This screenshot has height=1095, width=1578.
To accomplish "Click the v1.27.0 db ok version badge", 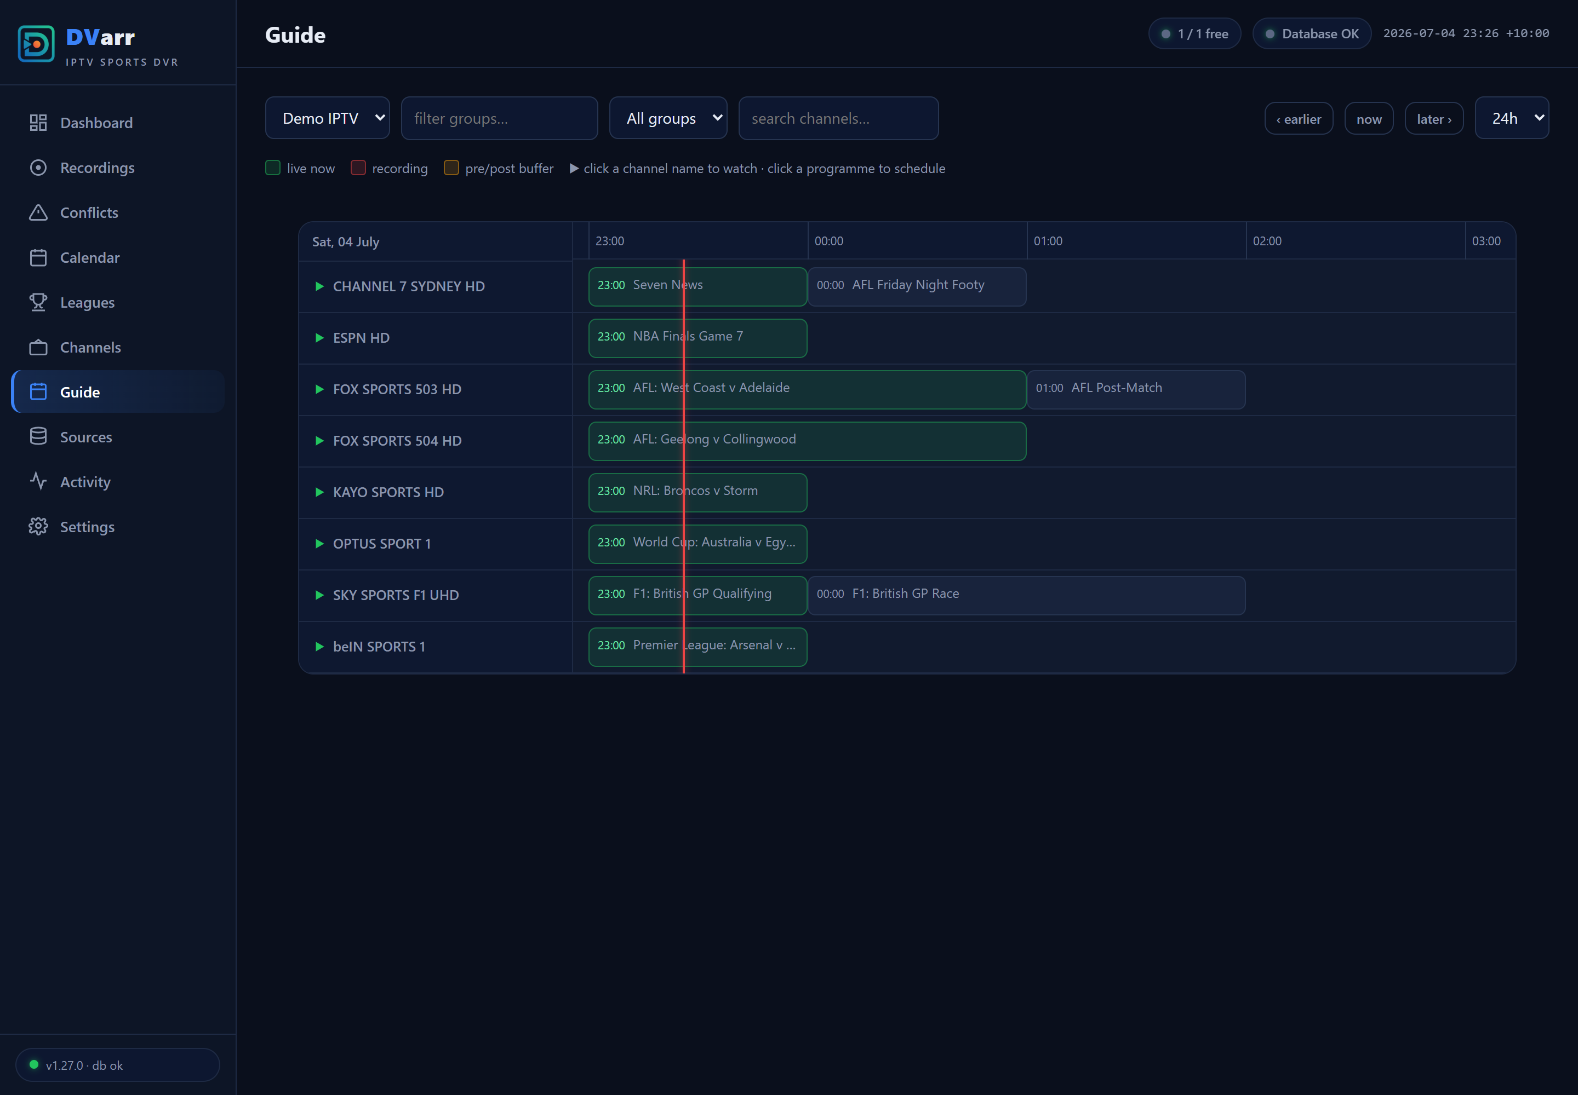I will coord(117,1065).
